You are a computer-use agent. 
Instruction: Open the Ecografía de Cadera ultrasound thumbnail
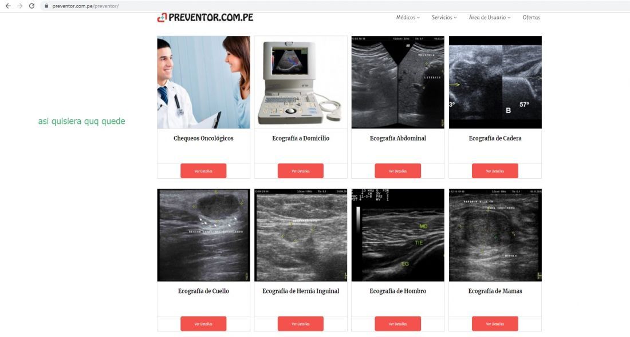pos(495,82)
